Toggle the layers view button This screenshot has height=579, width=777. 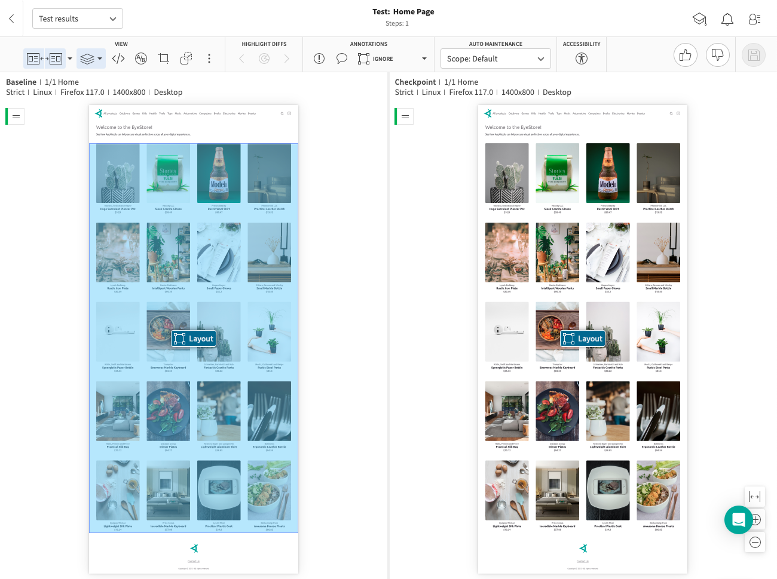pos(87,58)
